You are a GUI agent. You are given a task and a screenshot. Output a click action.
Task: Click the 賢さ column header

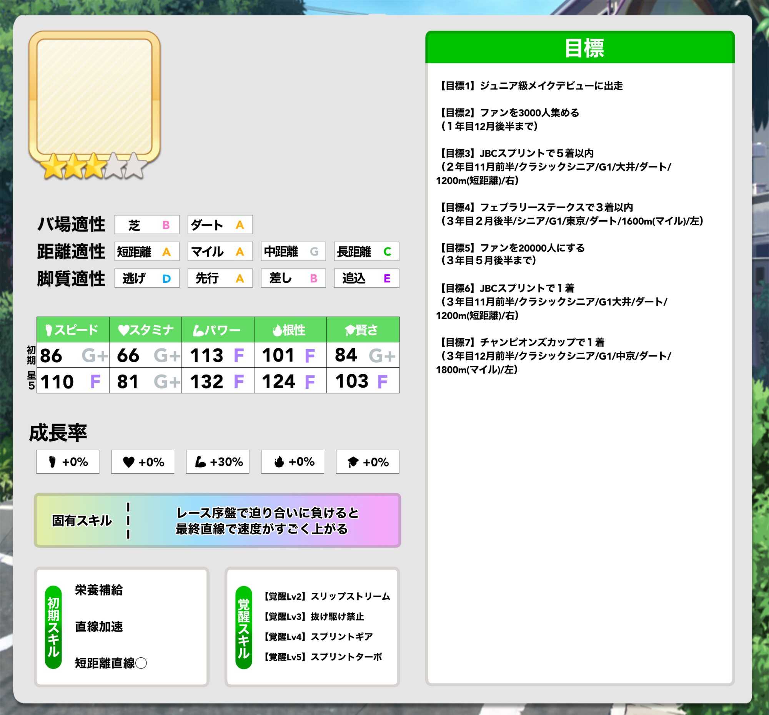pos(363,330)
